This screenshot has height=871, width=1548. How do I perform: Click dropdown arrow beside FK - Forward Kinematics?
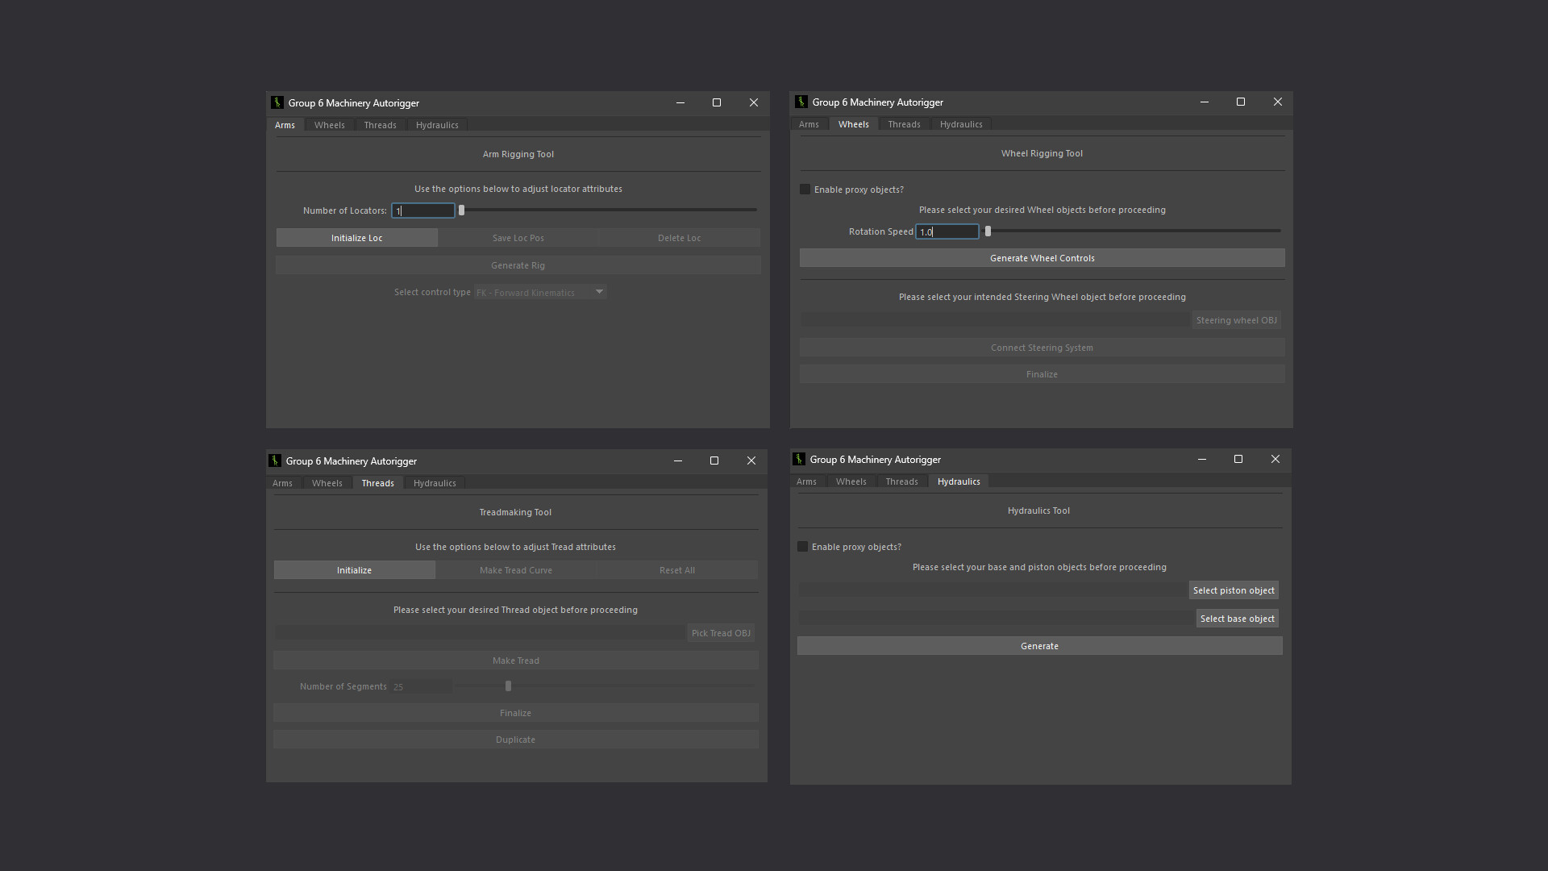pos(599,292)
